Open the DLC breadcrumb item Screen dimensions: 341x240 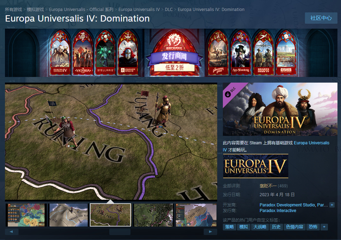pyautogui.click(x=169, y=10)
